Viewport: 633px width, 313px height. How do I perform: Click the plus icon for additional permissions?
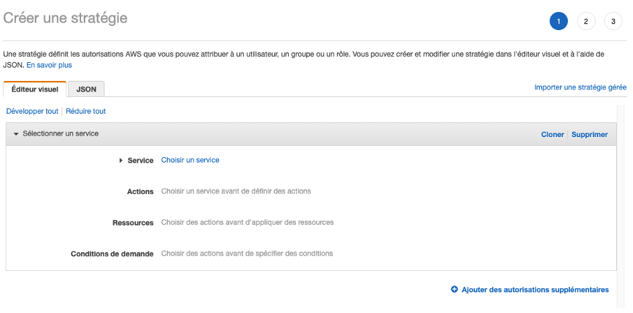coord(454,290)
